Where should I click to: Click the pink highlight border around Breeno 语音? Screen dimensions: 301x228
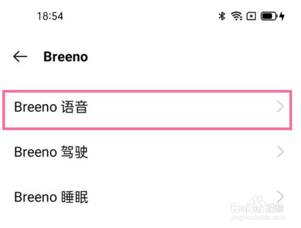pos(147,92)
